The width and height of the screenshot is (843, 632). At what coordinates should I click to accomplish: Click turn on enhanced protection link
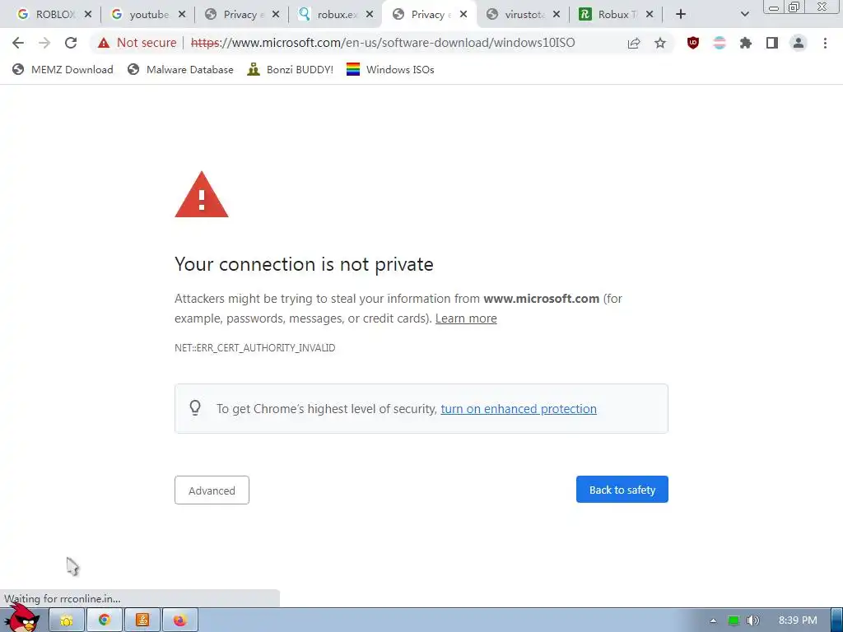(x=519, y=409)
